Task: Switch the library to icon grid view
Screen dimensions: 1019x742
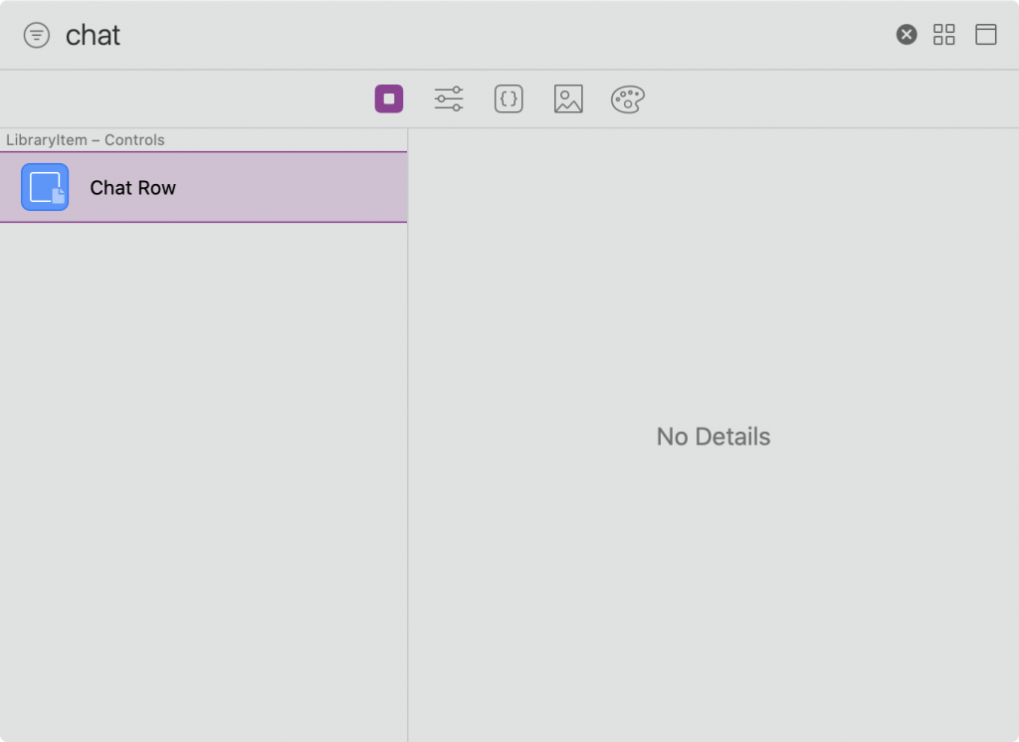Action: click(x=943, y=35)
